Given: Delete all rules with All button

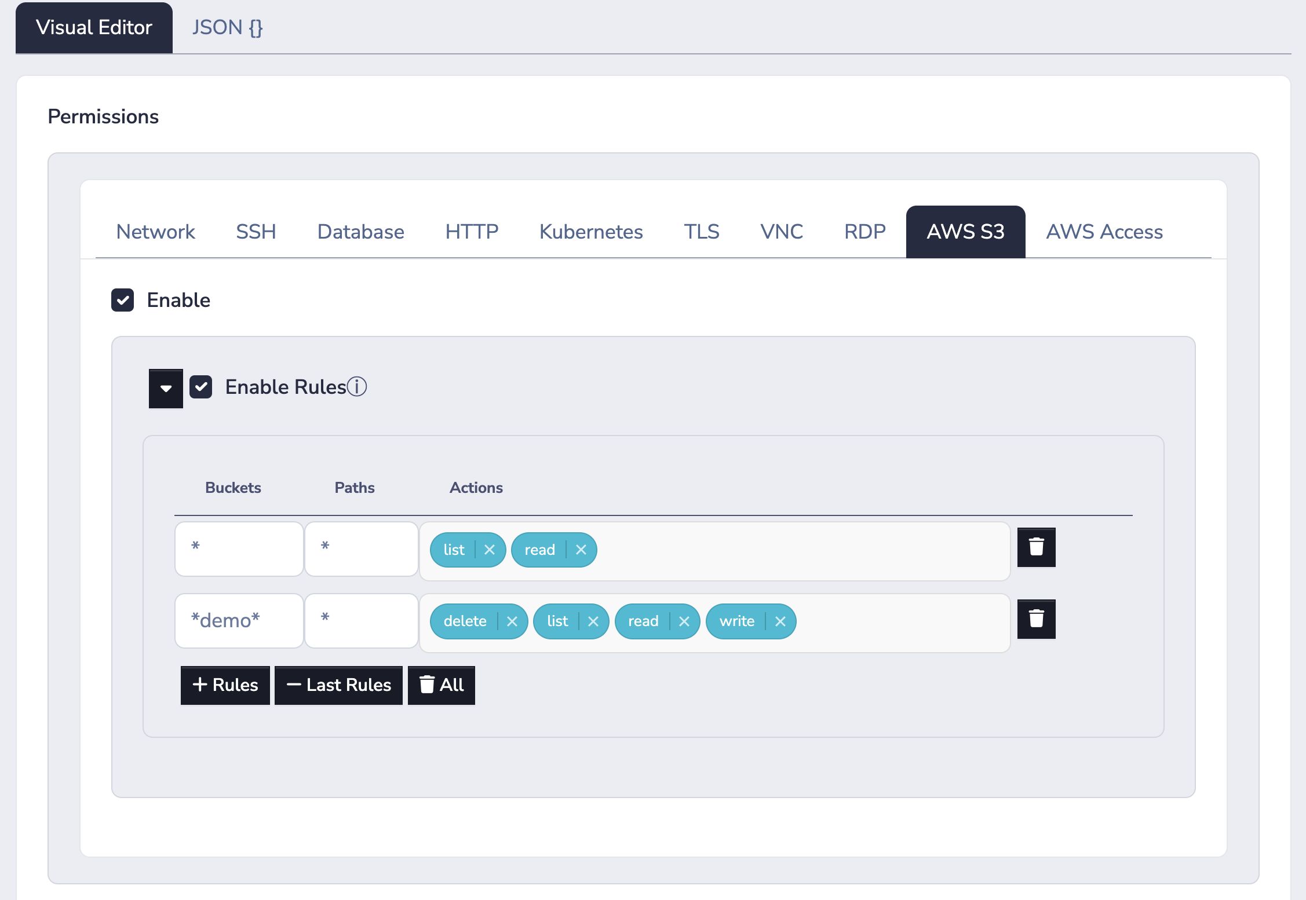Looking at the screenshot, I should coord(442,685).
